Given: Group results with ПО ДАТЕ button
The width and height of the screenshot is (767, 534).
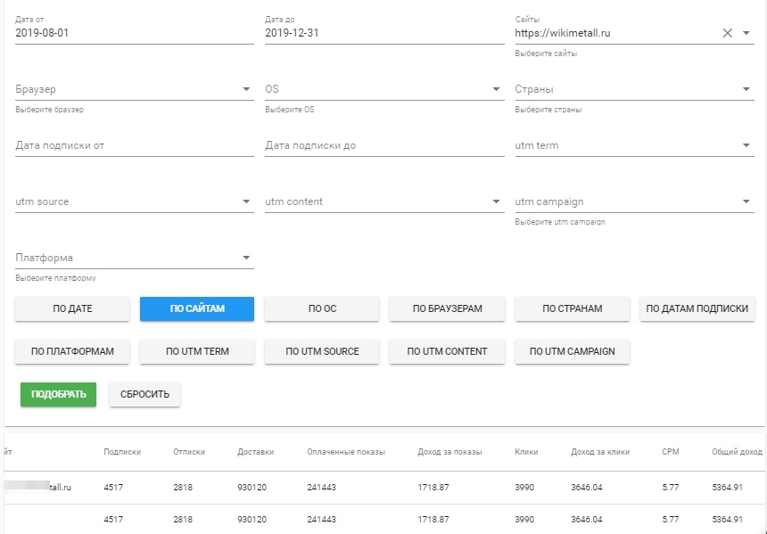Looking at the screenshot, I should click(72, 308).
